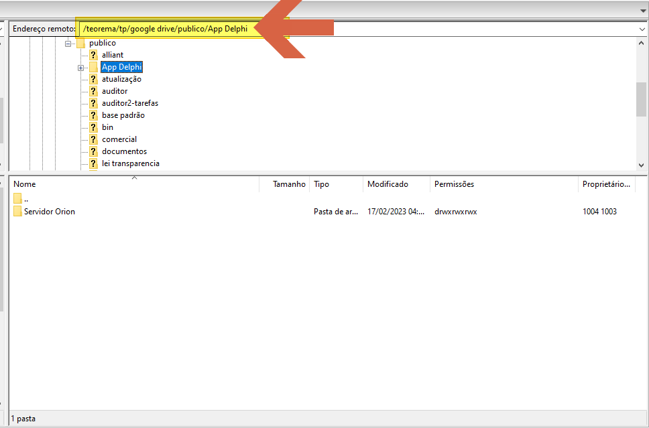The height and width of the screenshot is (428, 649).
Task: Select the alliant folder in tree
Action: pyautogui.click(x=113, y=55)
